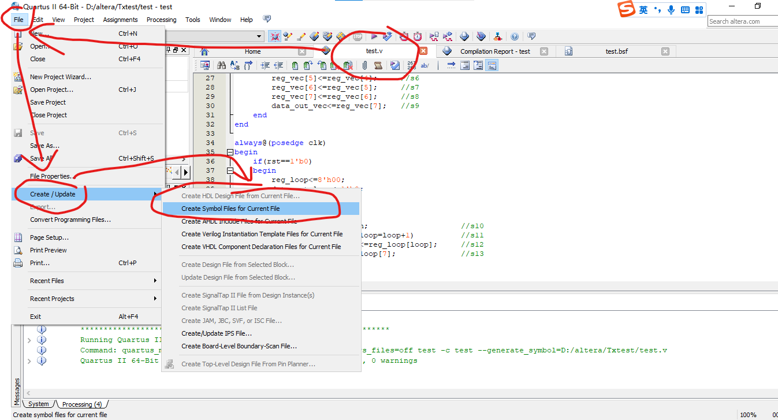The width and height of the screenshot is (778, 420).
Task: Click the Sogou soft keyboard icon
Action: pyautogui.click(x=685, y=10)
